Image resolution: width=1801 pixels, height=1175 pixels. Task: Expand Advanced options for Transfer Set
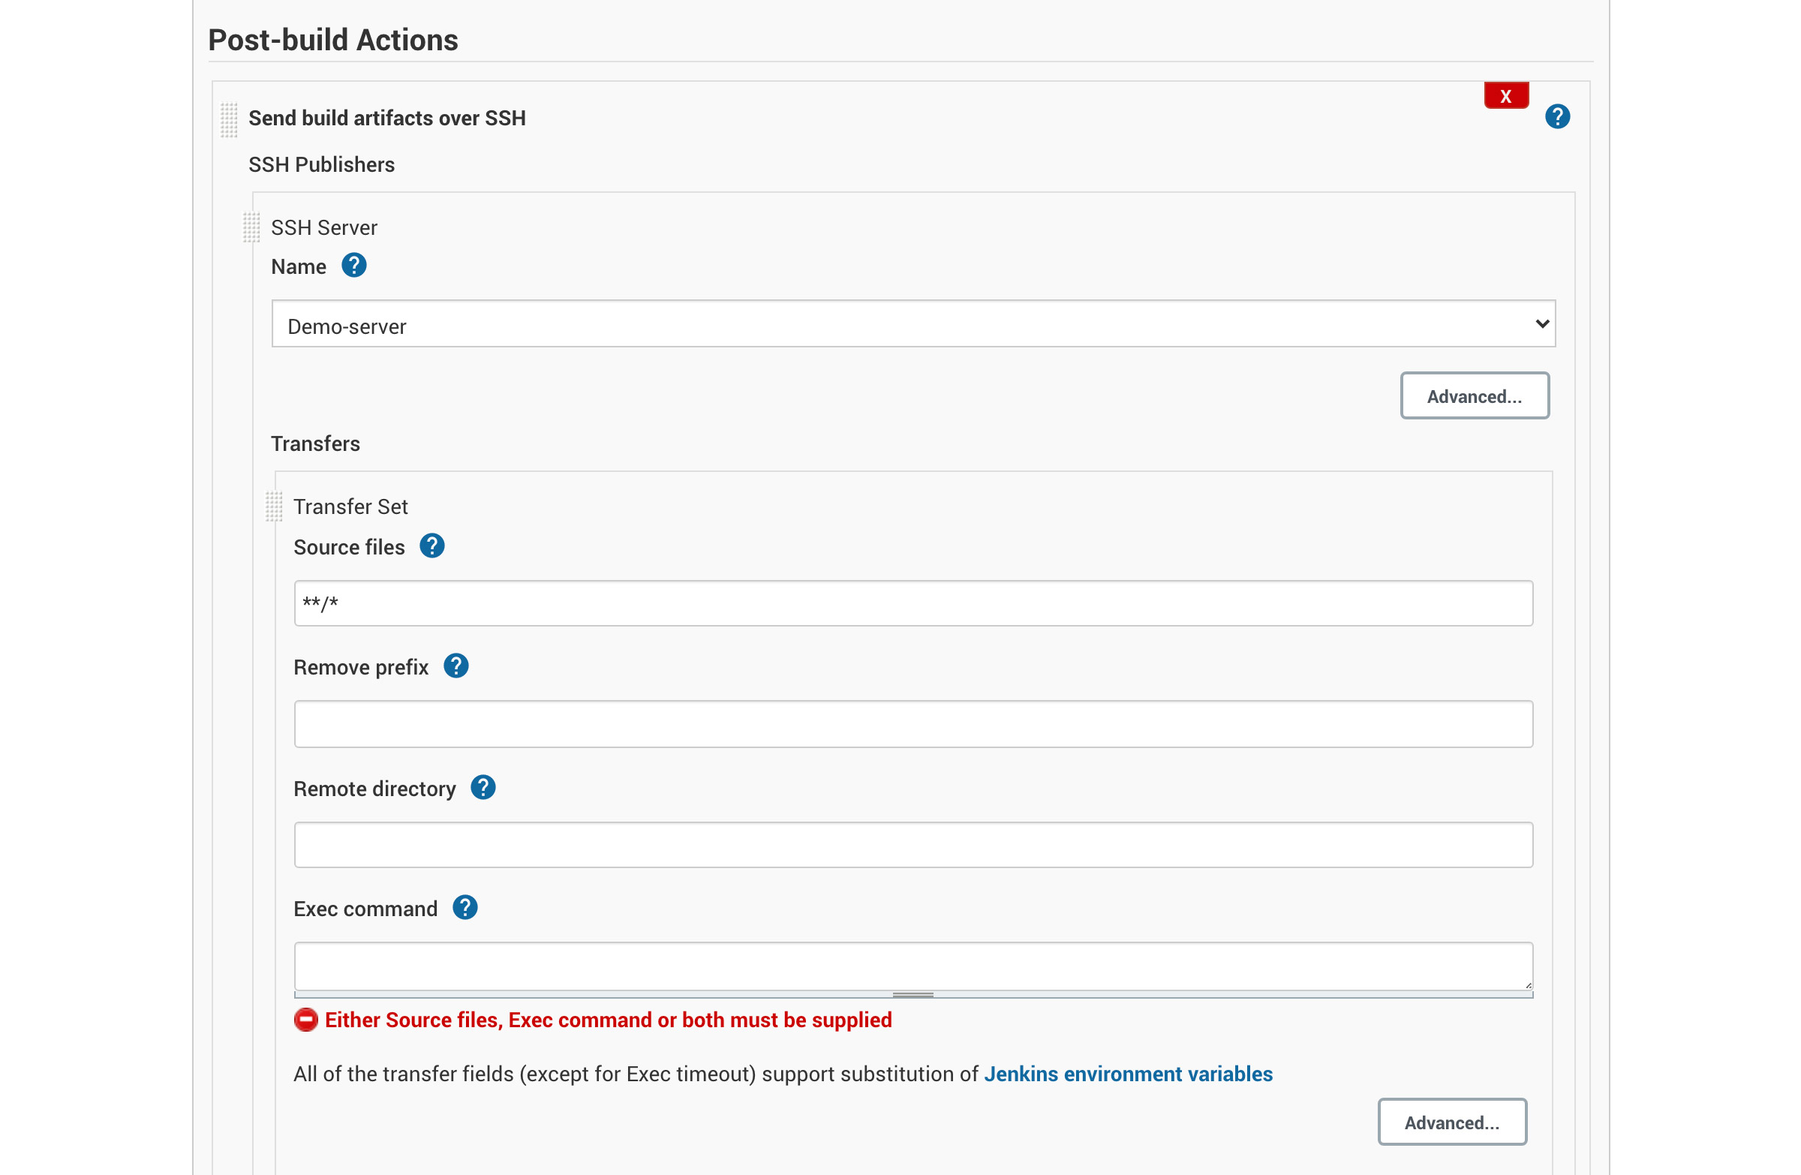1451,1122
